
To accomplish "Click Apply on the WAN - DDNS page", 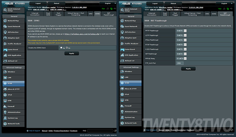I will coord(72,53).
